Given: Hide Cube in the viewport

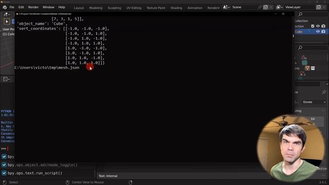Looking at the screenshot, I should [x=318, y=31].
